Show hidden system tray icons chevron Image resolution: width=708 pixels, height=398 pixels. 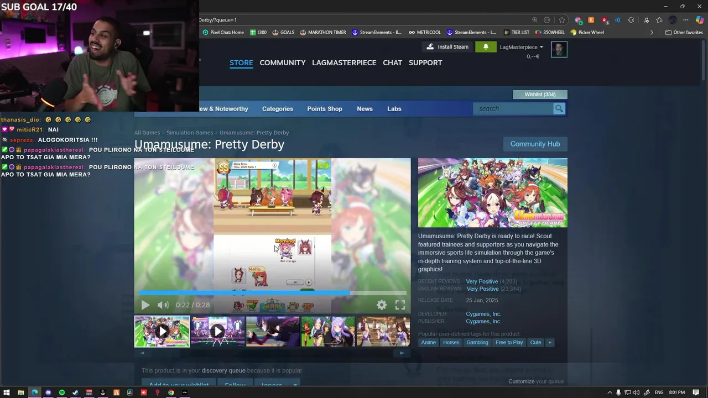pos(610,392)
